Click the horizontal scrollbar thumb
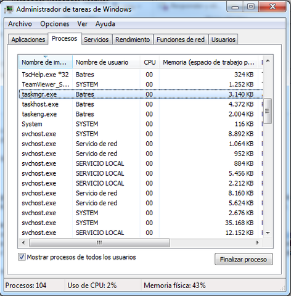Screen dimensions: 291x296 click(x=99, y=242)
